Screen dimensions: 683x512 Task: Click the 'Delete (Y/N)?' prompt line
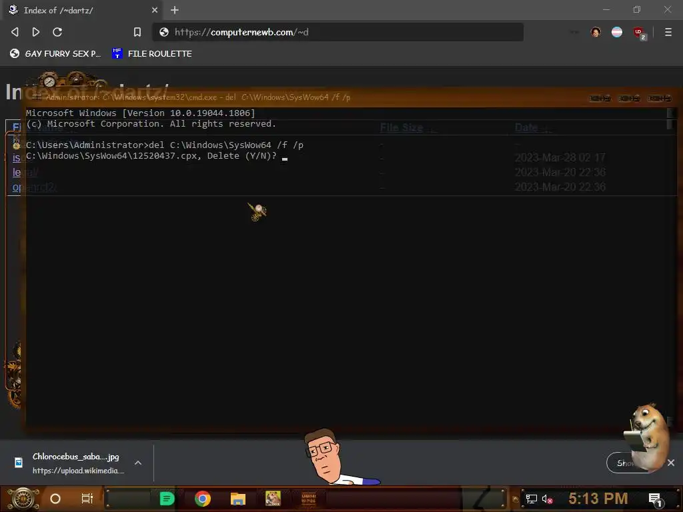click(x=151, y=156)
